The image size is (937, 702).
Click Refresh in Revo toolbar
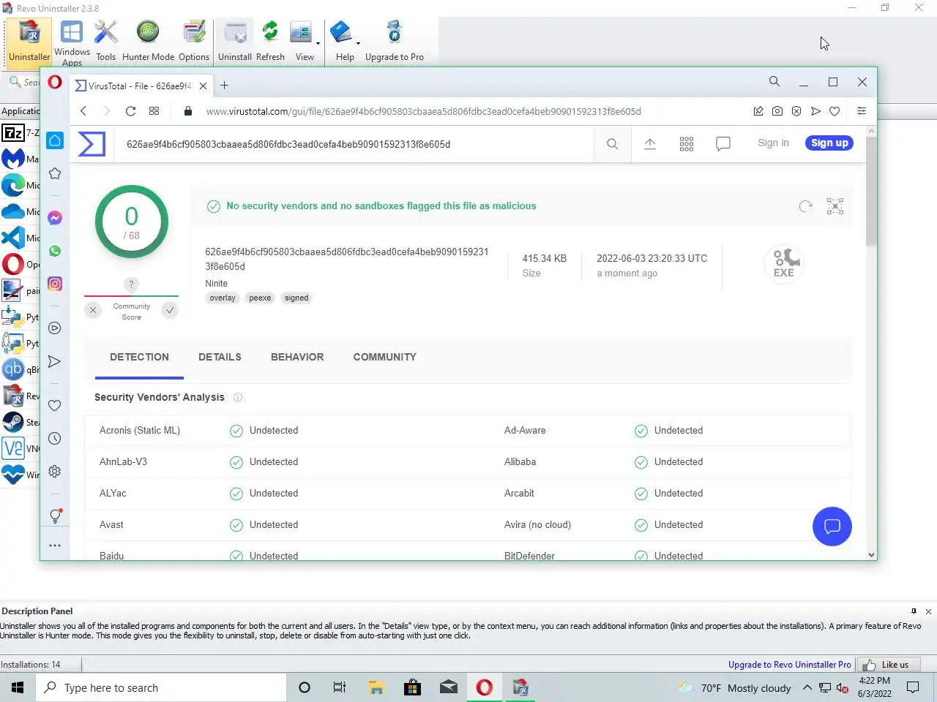tap(270, 42)
